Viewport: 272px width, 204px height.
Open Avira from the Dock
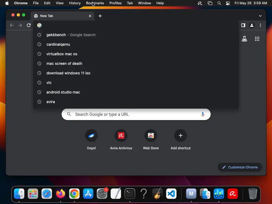[x=233, y=194]
